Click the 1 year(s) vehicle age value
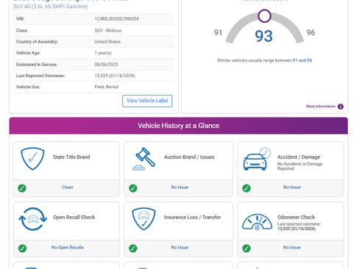This screenshot has width=359, height=269. tap(103, 53)
